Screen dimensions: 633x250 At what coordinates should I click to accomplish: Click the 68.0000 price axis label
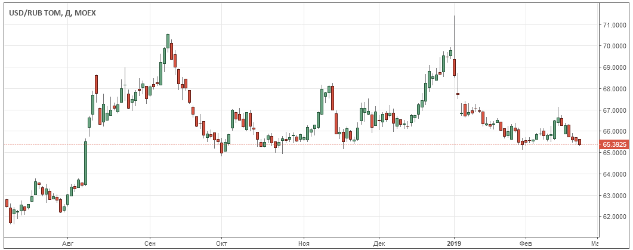614,89
